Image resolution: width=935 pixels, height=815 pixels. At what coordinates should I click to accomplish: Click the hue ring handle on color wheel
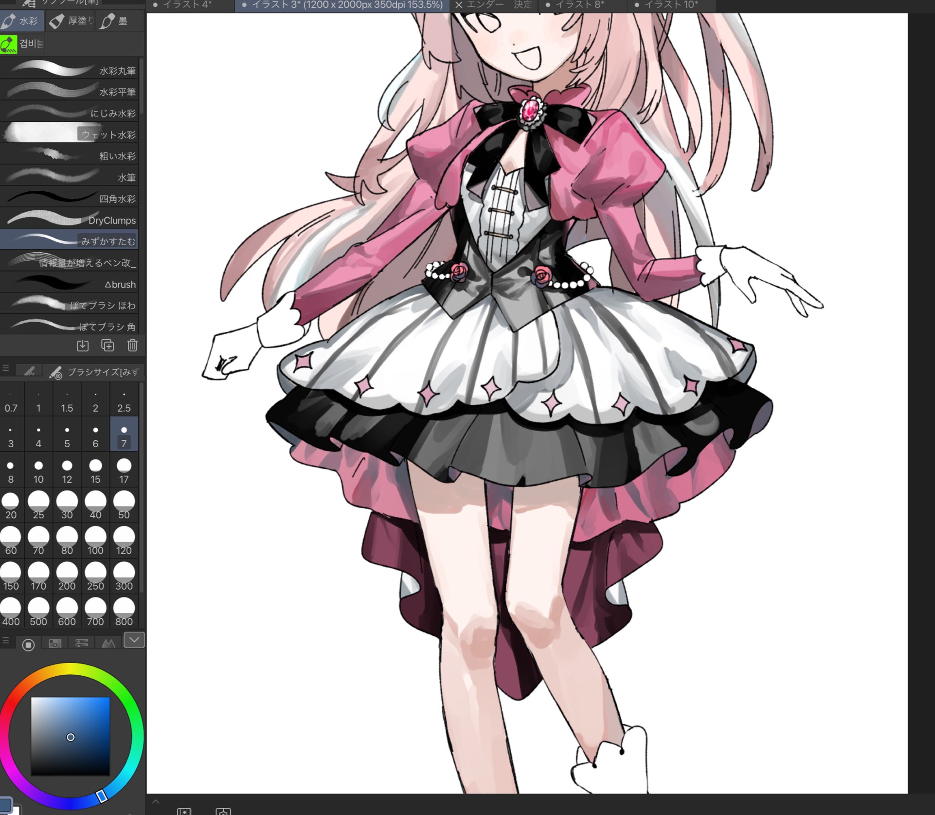coord(102,796)
